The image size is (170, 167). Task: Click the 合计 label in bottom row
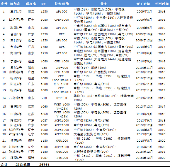[4, 164]
